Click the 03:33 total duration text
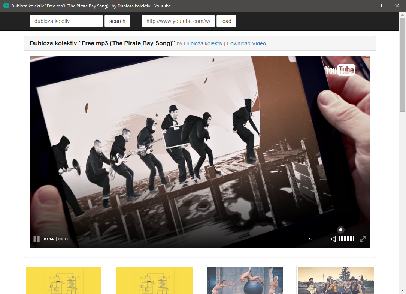406x294 pixels. click(x=63, y=239)
